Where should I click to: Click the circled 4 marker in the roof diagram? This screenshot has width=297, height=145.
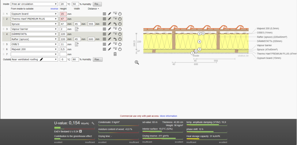tap(199, 42)
